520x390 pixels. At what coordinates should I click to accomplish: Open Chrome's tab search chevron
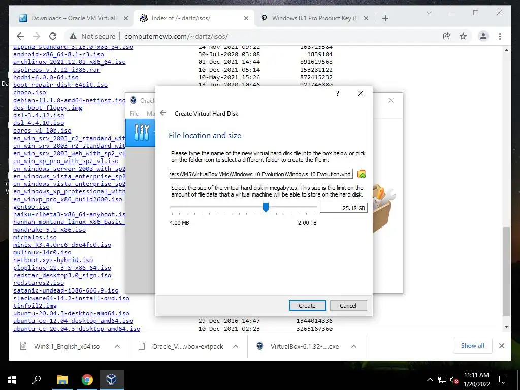point(429,13)
